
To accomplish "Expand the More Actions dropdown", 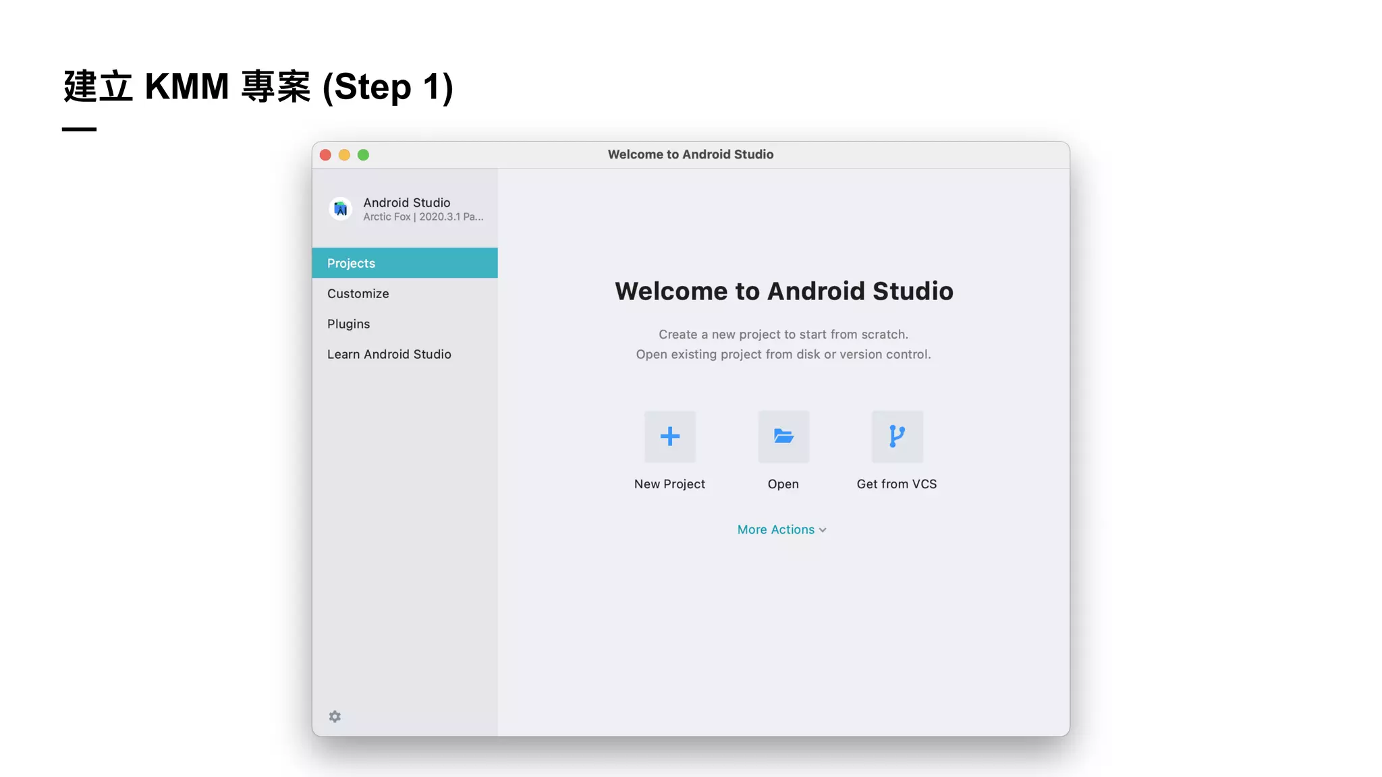I will (782, 529).
